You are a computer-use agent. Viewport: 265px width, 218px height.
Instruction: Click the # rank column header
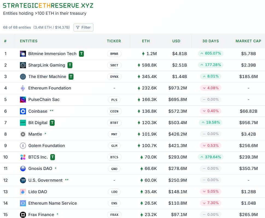tap(5, 41)
